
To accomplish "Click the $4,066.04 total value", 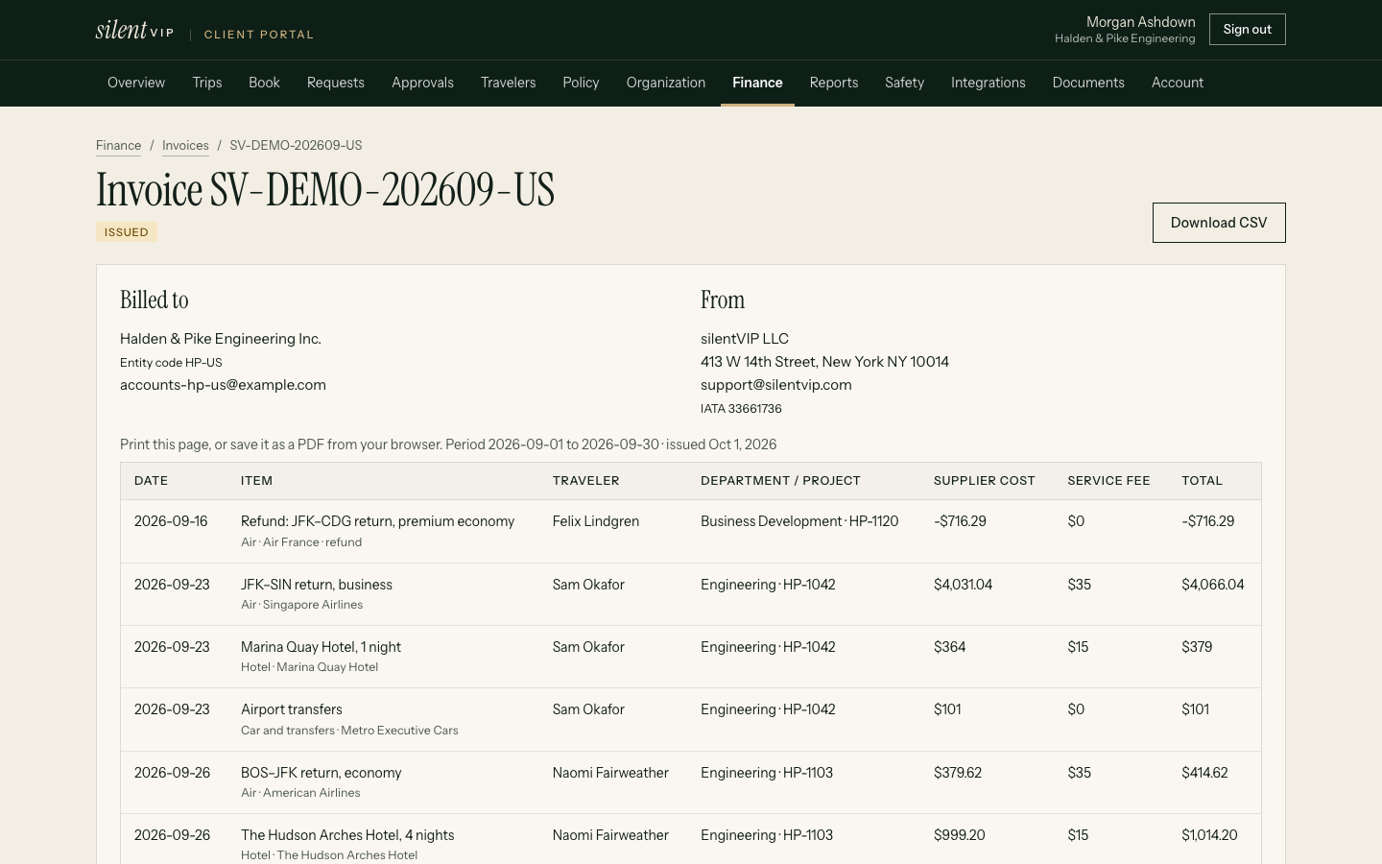I will click(1213, 585).
